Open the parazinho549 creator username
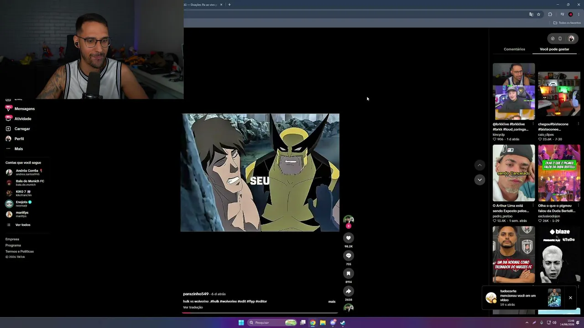Viewport: 584px width, 328px height. pyautogui.click(x=196, y=294)
